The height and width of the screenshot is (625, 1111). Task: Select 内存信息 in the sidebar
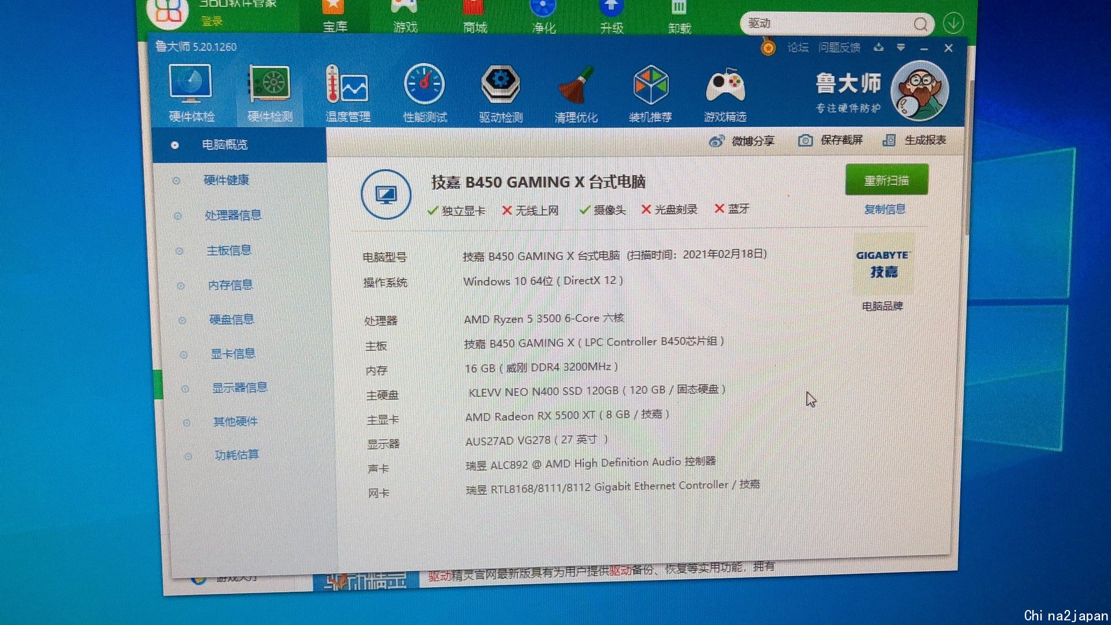pos(231,285)
